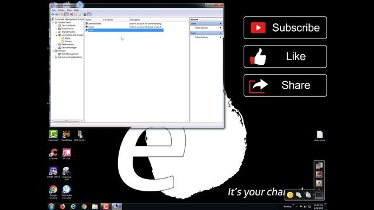
Task: Open the Total Video Converter desktop shortcut
Action: click(67, 192)
